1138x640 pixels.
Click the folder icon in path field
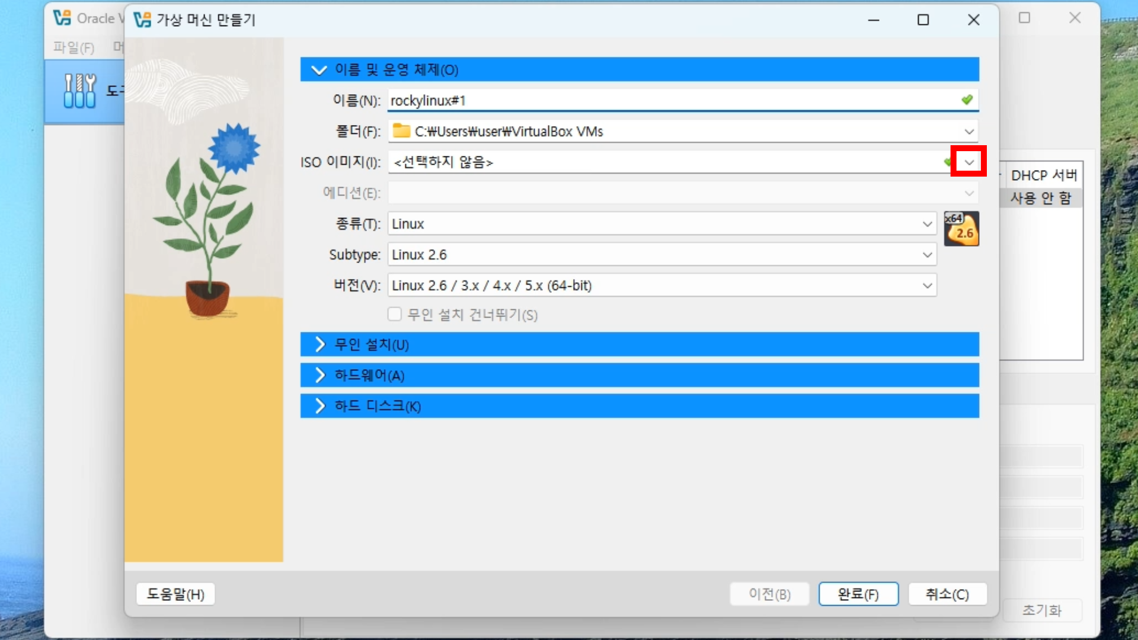pos(401,131)
